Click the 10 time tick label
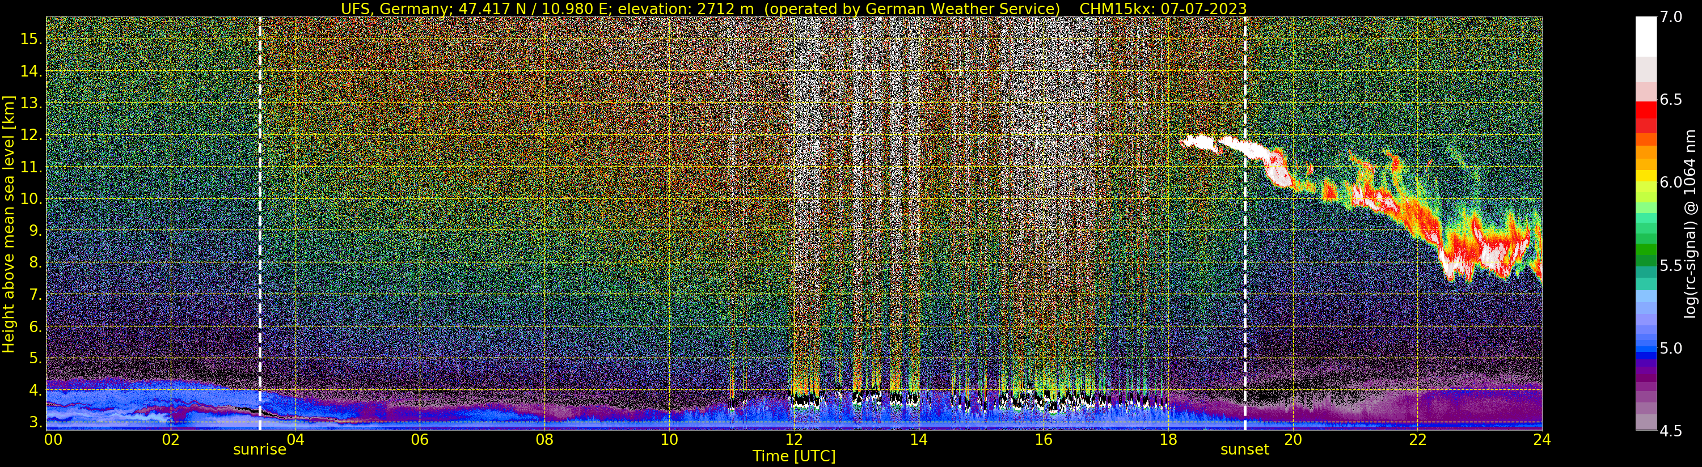1702x467 pixels. pos(669,439)
